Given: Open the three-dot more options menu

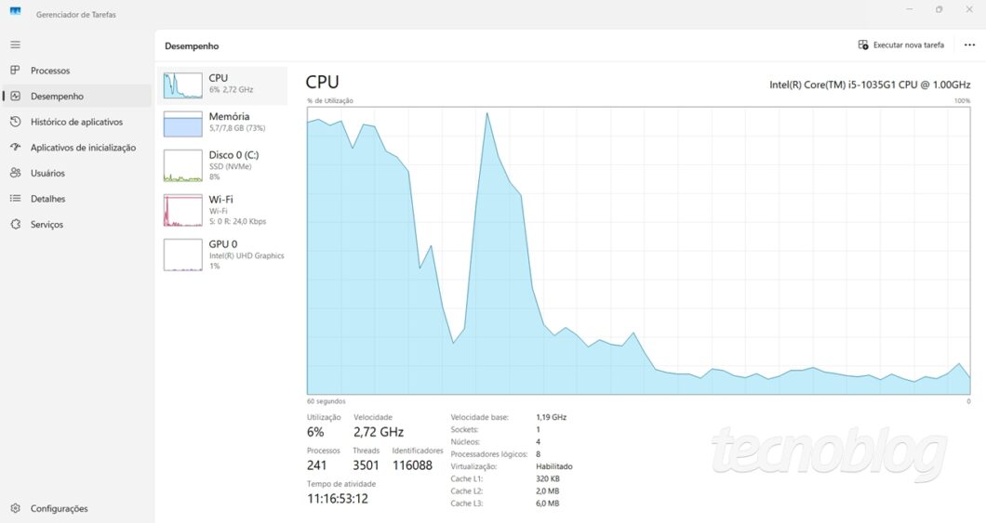Looking at the screenshot, I should click(x=969, y=45).
